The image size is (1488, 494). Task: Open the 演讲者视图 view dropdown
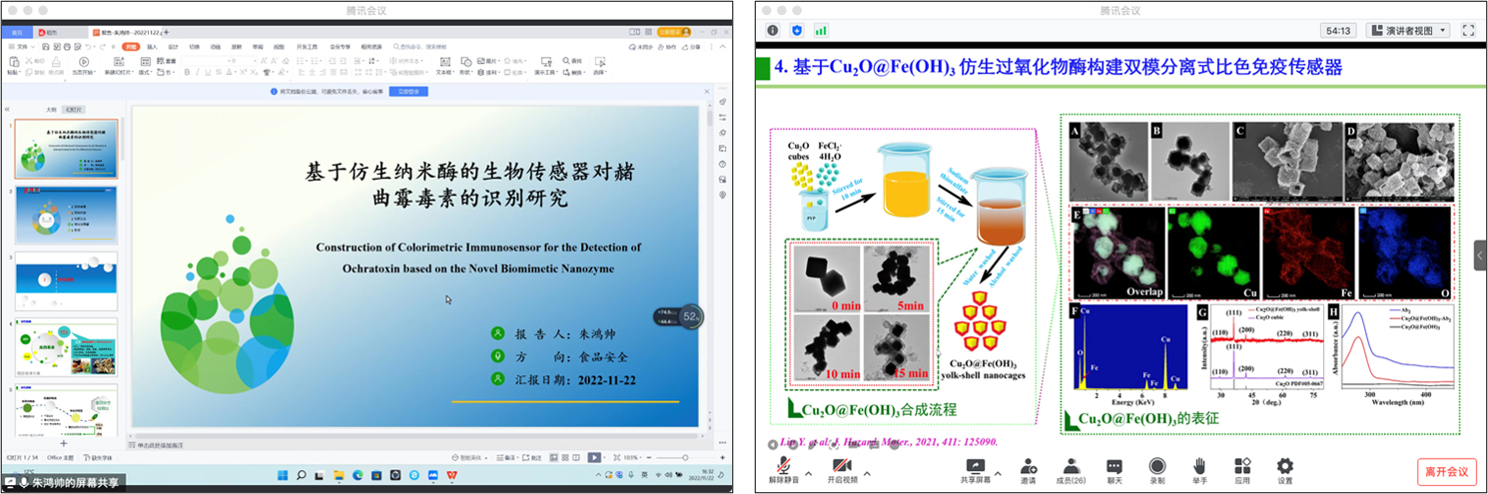pyautogui.click(x=1407, y=30)
